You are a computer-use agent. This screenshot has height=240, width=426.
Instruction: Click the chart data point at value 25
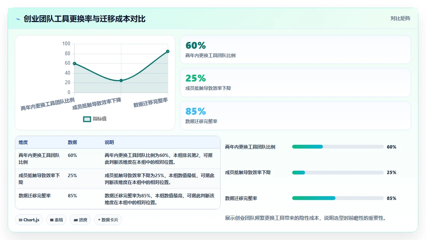[121, 80]
